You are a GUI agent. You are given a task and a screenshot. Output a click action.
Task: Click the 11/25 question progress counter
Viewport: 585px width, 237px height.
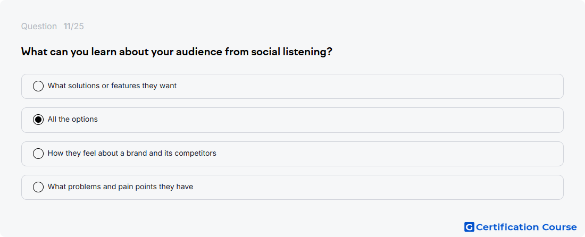(73, 27)
